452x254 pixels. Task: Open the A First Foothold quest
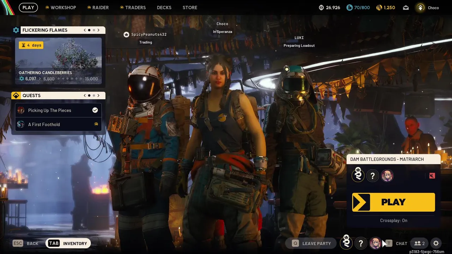pos(58,124)
